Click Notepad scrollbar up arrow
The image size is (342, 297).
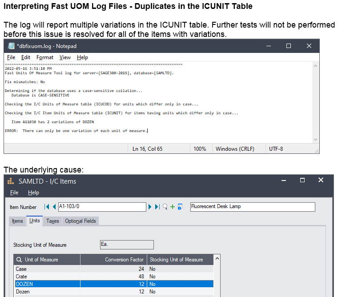click(x=315, y=66)
